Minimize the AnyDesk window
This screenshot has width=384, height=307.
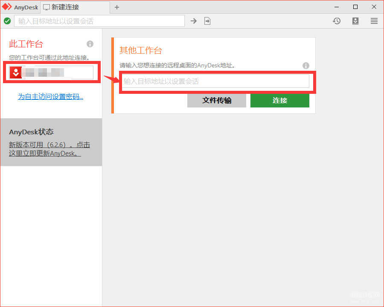pos(337,7)
